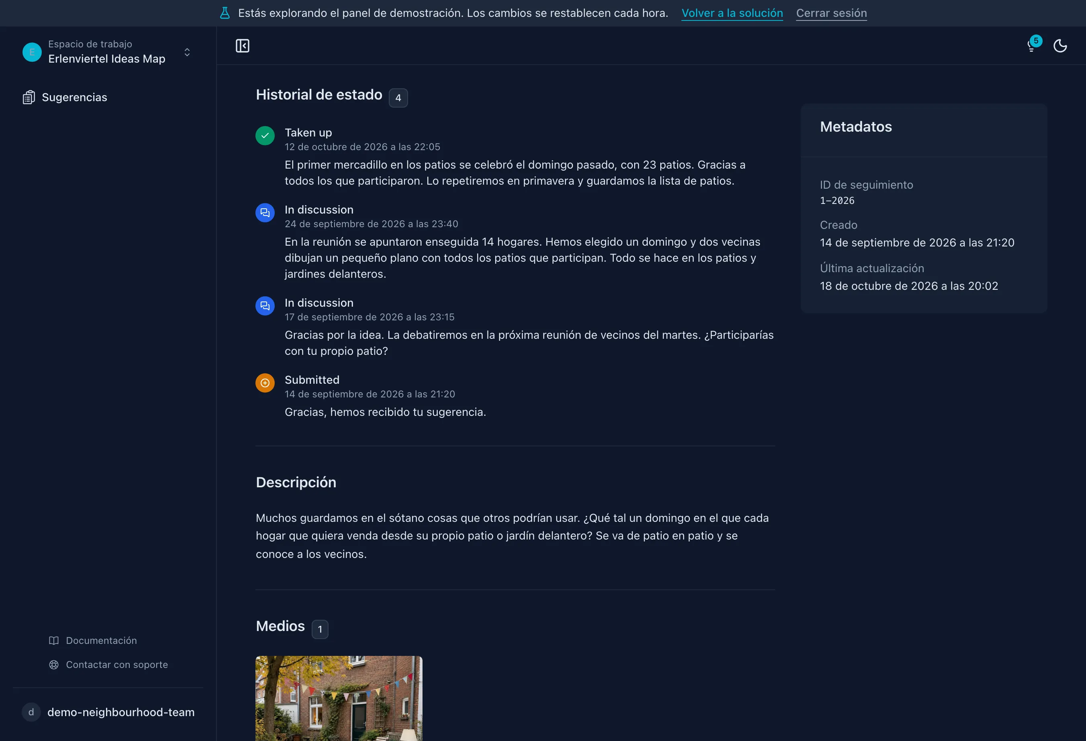Image resolution: width=1086 pixels, height=741 pixels.
Task: Click the '12 de octubre de 2026 a las 22:05' timestamp
Action: click(x=363, y=147)
